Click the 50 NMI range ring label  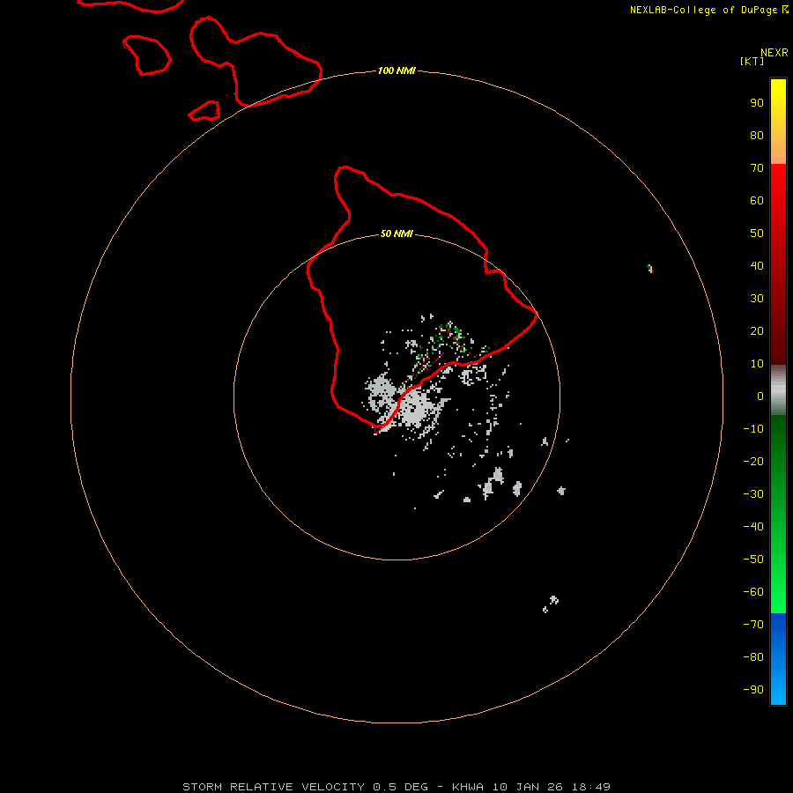[396, 233]
